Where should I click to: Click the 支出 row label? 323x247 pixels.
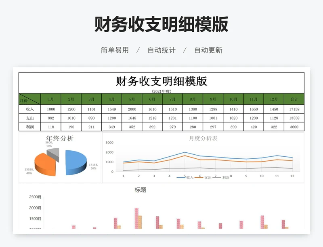[x=29, y=118]
